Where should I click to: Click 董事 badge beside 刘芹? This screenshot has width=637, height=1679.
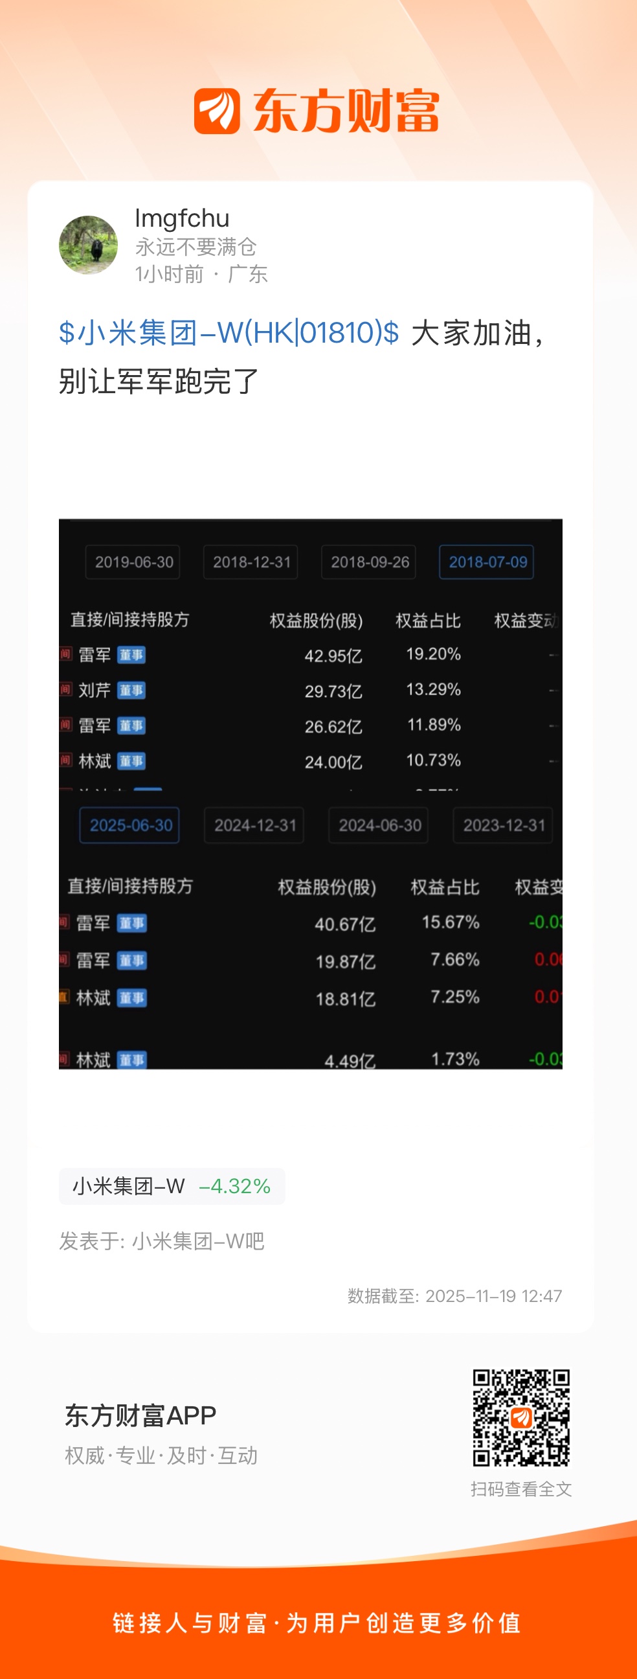pos(131,691)
